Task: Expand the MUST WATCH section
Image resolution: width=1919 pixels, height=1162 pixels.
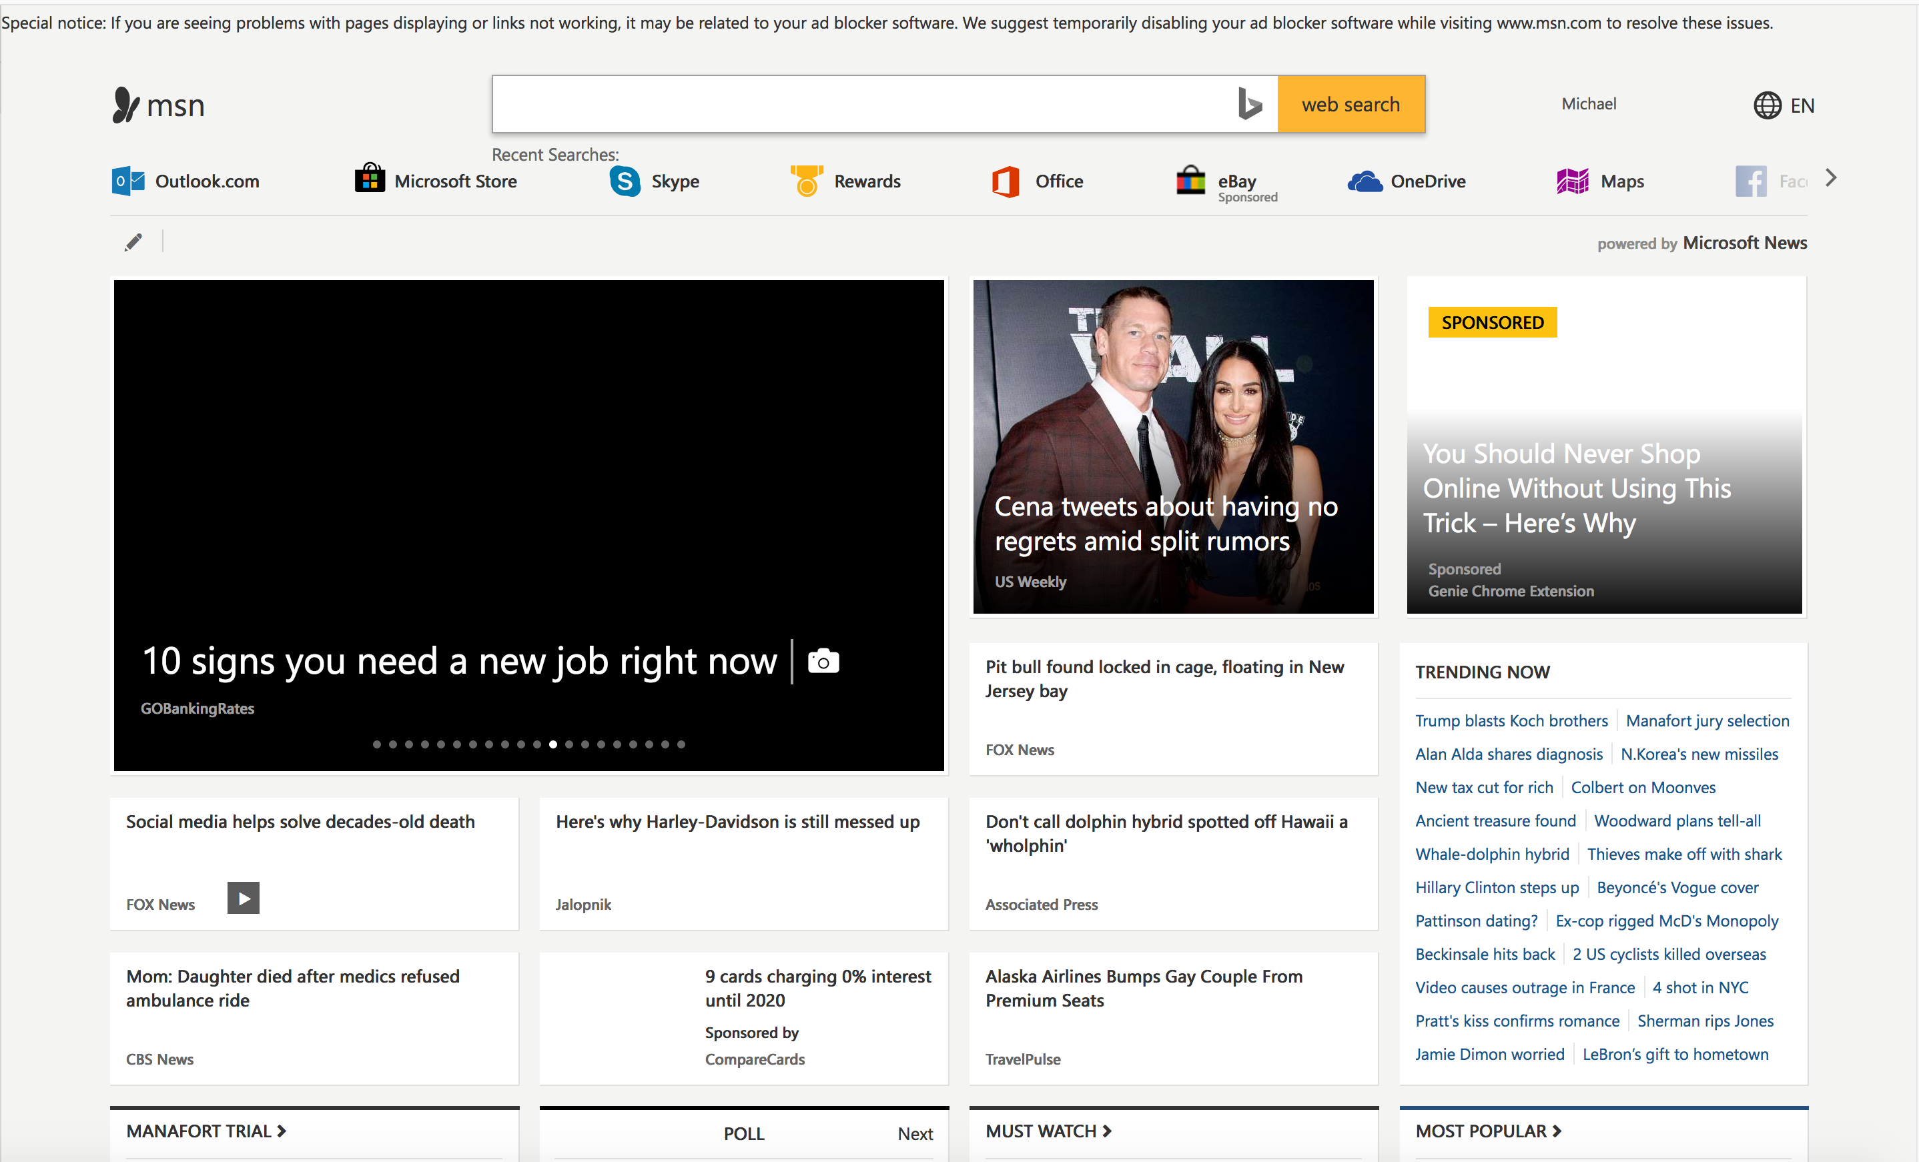Action: [x=1048, y=1131]
